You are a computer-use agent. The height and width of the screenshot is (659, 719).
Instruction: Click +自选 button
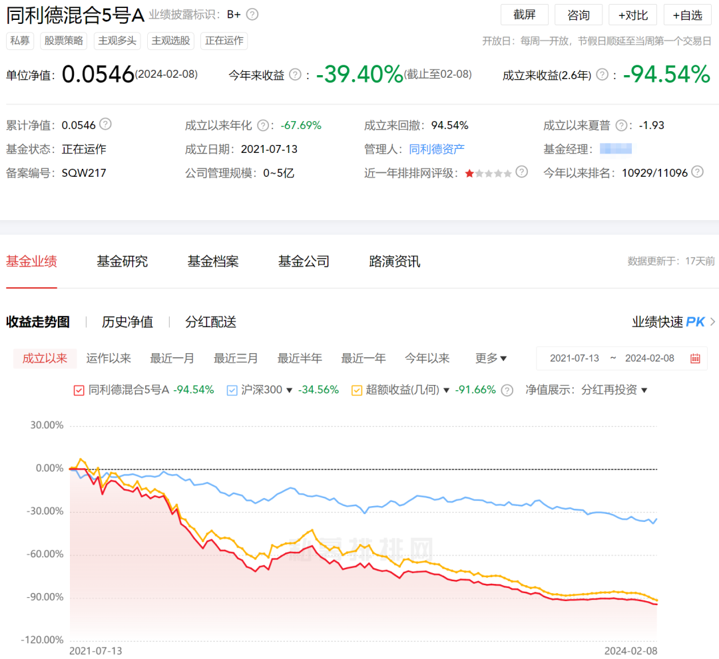pyautogui.click(x=687, y=15)
